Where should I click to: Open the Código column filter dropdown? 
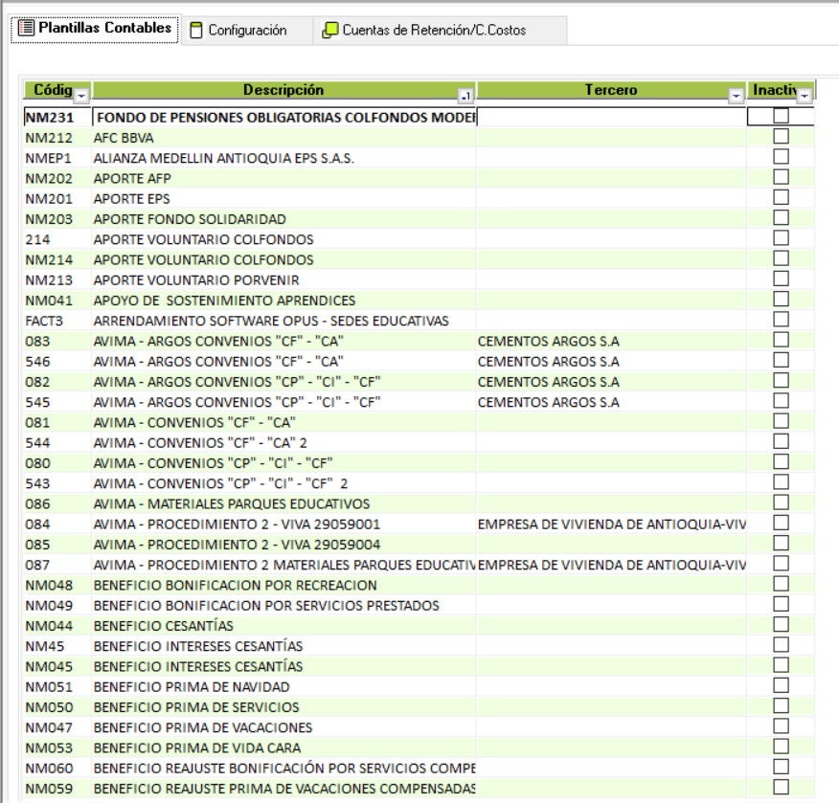81,96
